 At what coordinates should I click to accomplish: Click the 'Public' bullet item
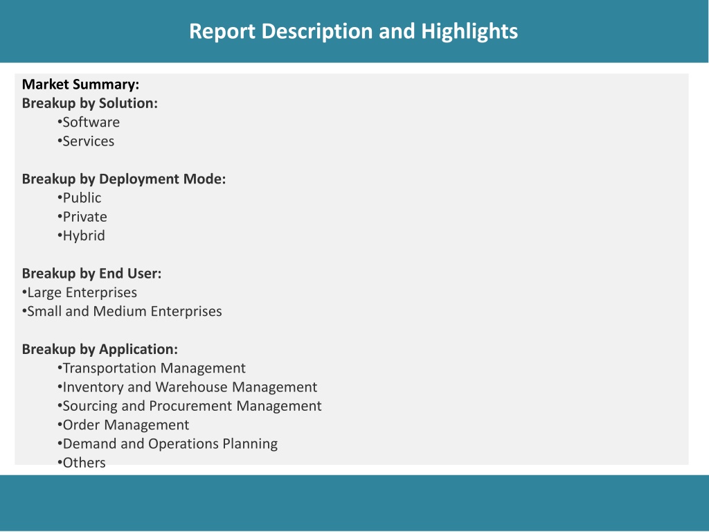(79, 197)
